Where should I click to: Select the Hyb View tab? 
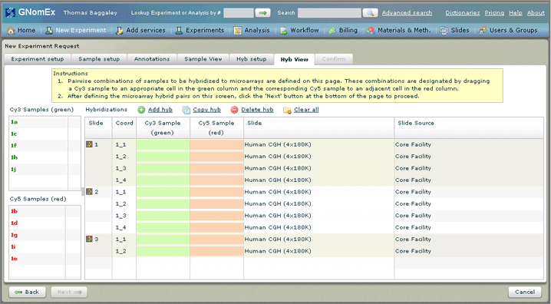[x=295, y=59]
